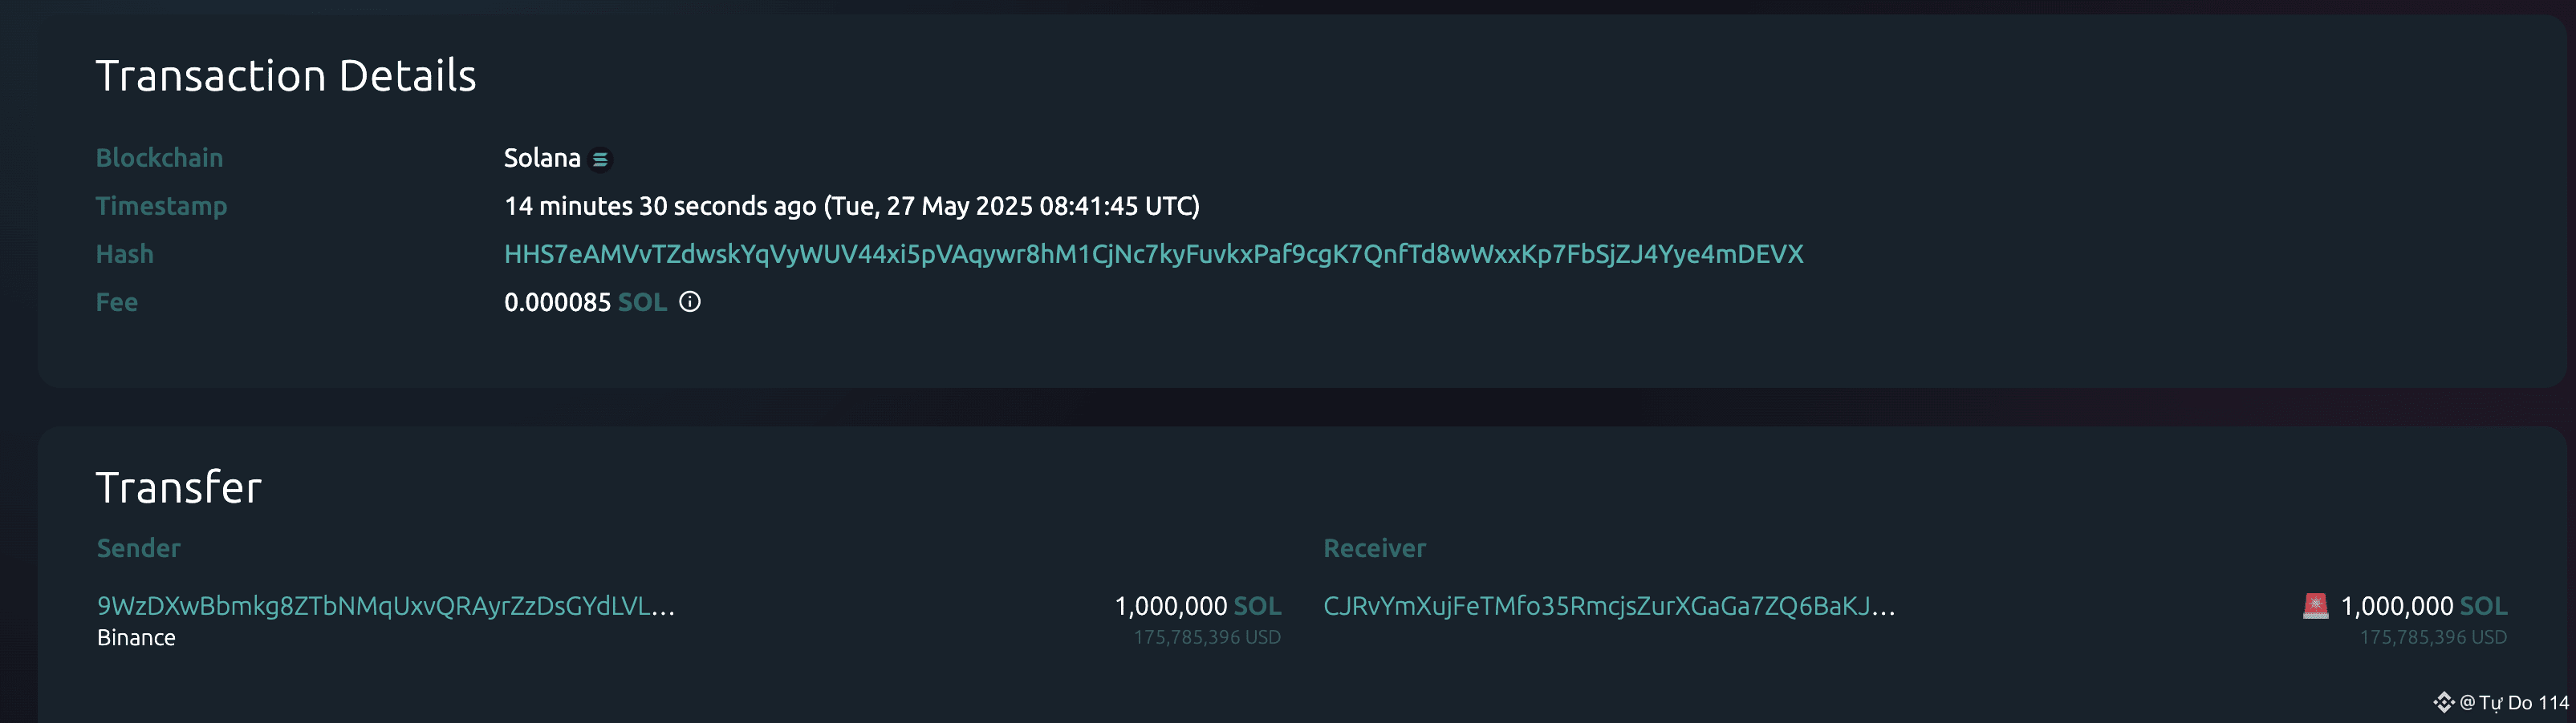Select the Transaction Details heading
The image size is (2576, 723).
coord(286,73)
